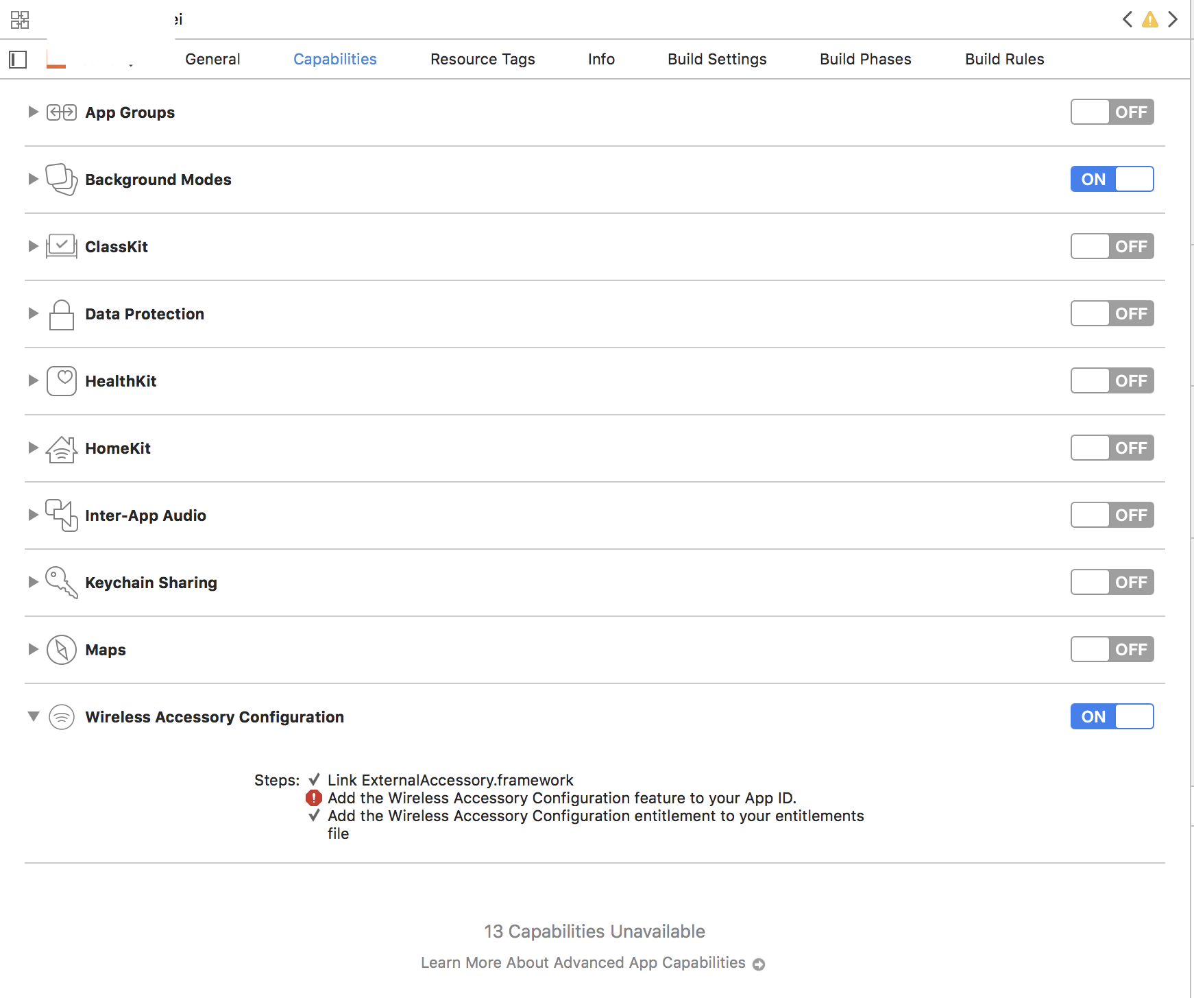
Task: Go to the previous issue arrow
Action: (1127, 20)
